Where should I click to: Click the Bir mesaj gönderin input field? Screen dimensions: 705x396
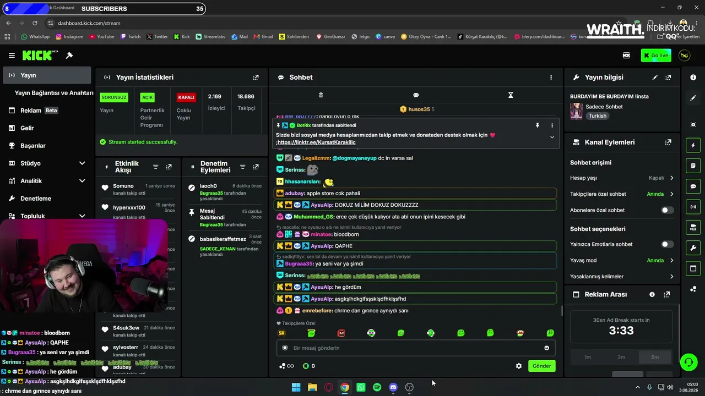416,348
